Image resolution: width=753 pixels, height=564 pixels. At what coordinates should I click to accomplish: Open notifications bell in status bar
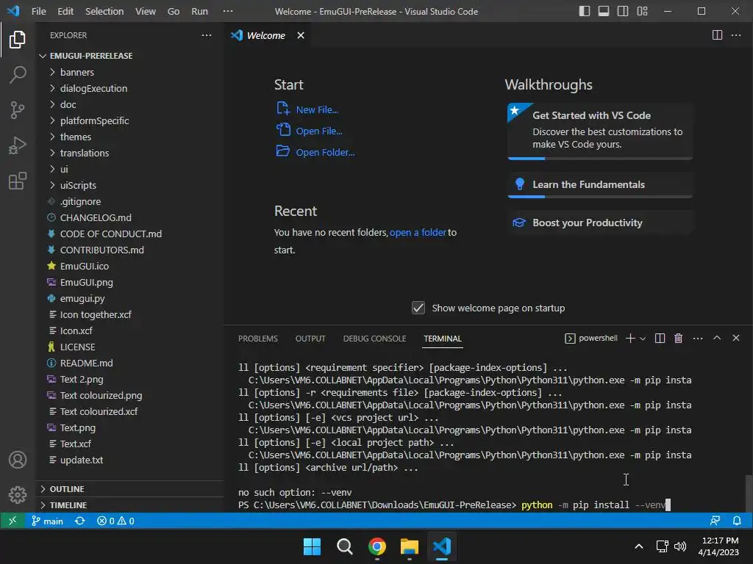pyautogui.click(x=737, y=521)
